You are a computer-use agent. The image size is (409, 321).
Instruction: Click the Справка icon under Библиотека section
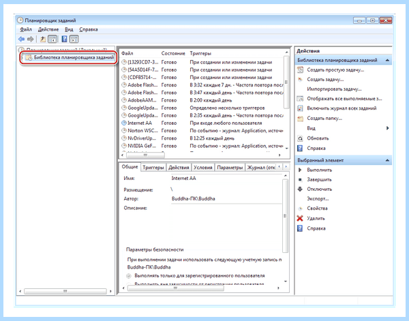pos(300,149)
